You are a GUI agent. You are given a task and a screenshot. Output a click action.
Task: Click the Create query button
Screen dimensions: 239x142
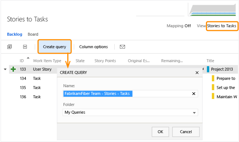[x=54, y=47]
